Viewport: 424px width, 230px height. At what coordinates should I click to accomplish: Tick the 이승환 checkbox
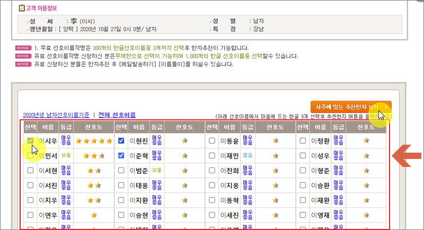tap(303, 185)
